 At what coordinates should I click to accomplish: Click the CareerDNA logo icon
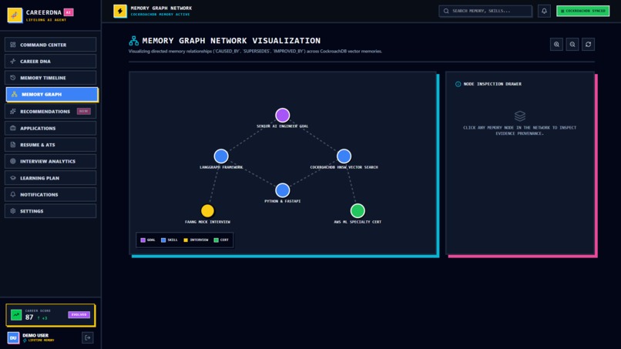15,15
